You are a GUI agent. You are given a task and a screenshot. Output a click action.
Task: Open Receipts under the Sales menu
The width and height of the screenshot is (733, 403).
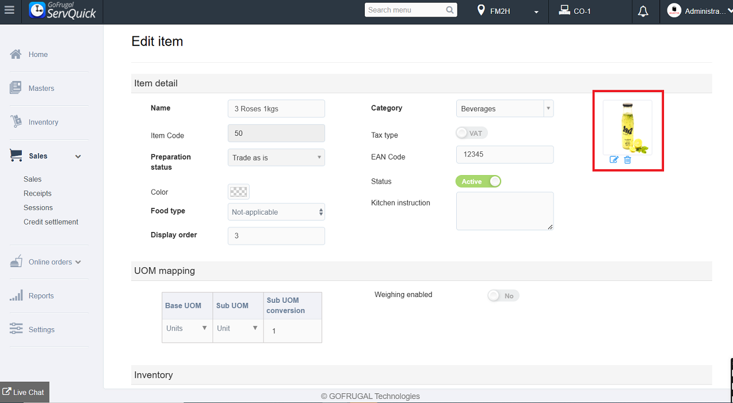[x=37, y=193]
